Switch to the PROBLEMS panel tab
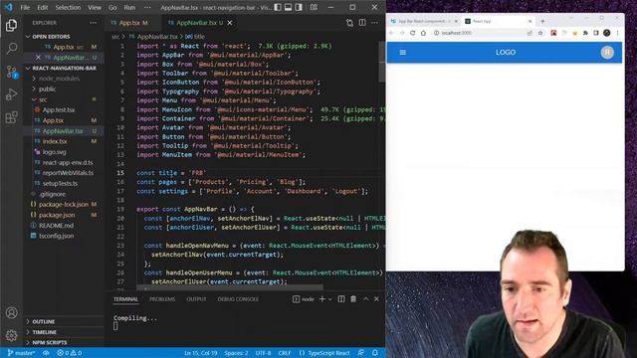Screen dimensions: 637x358 click(162, 299)
